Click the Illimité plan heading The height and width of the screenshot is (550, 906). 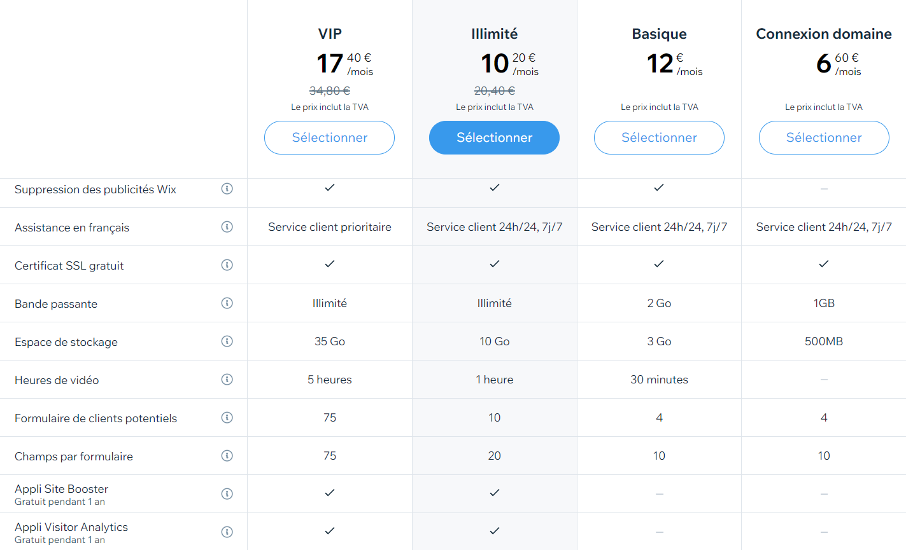pos(494,34)
